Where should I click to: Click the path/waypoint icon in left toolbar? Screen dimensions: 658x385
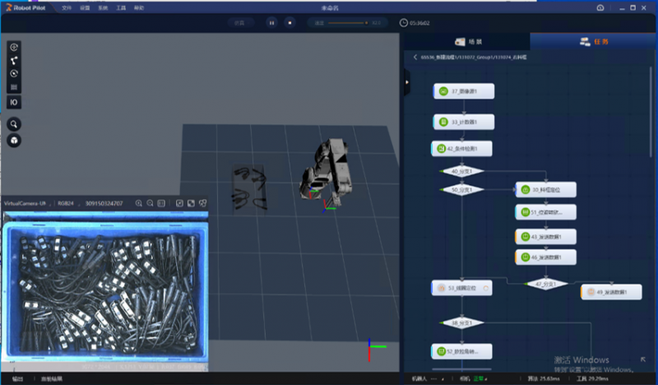(14, 60)
